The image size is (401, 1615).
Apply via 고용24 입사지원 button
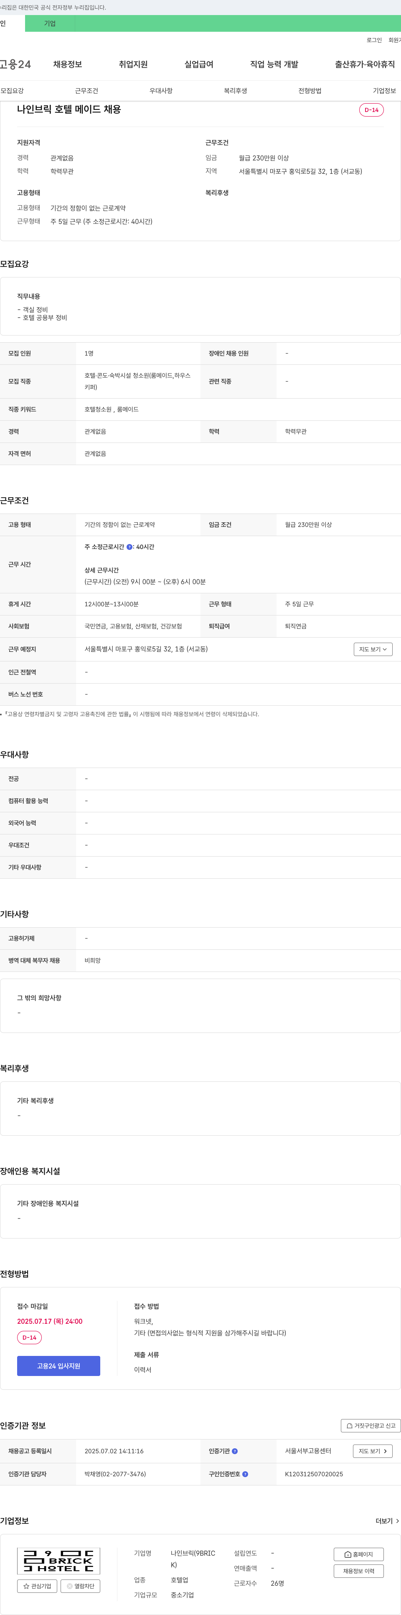point(58,1366)
